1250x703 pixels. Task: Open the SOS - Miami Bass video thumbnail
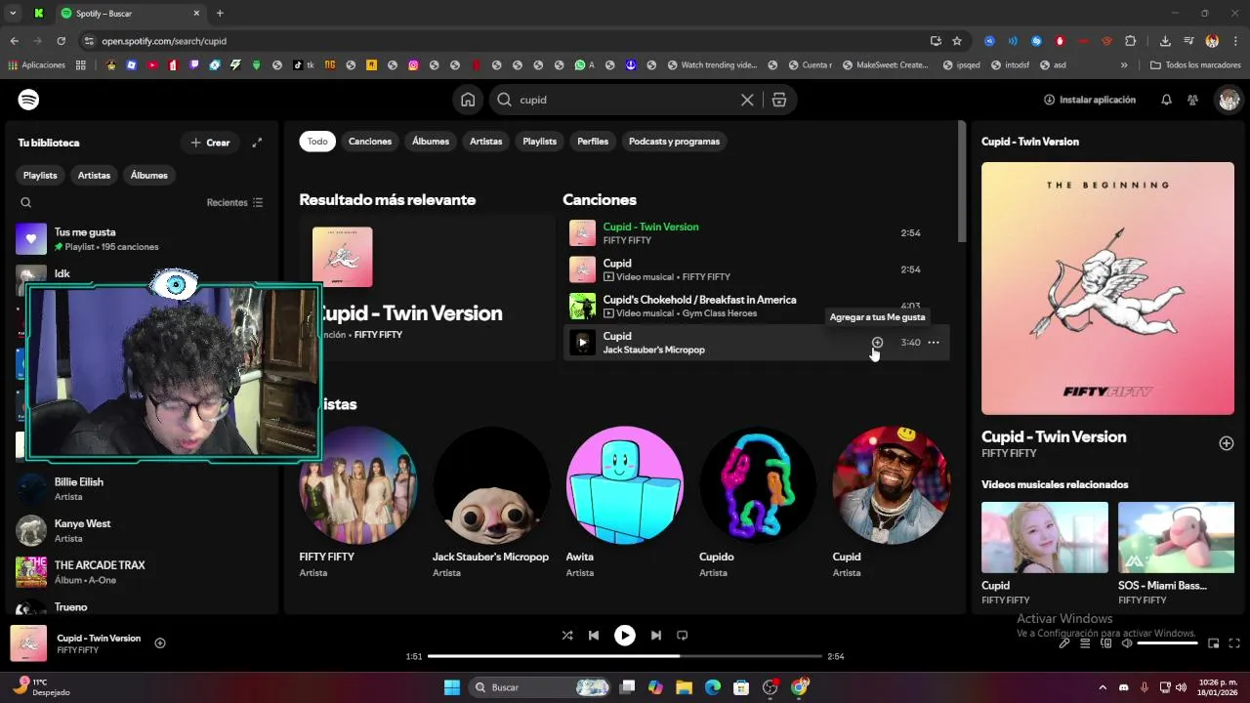tap(1176, 537)
